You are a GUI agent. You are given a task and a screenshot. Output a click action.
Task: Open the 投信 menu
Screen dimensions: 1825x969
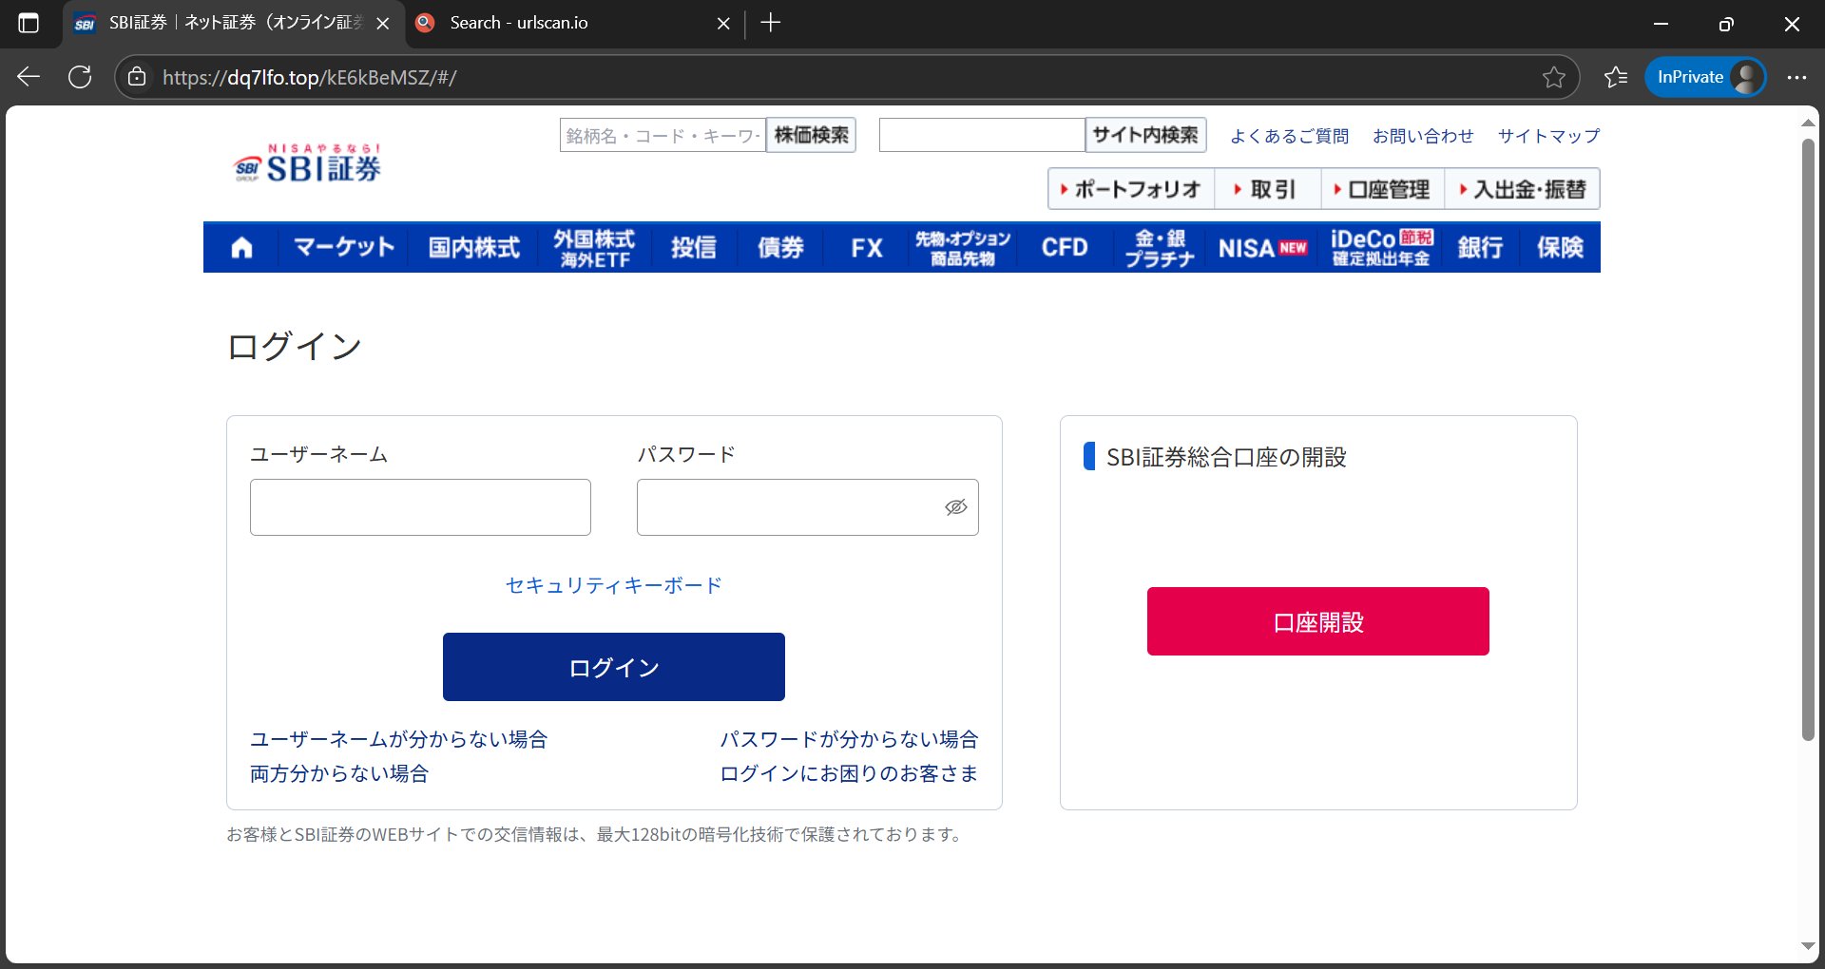(694, 248)
